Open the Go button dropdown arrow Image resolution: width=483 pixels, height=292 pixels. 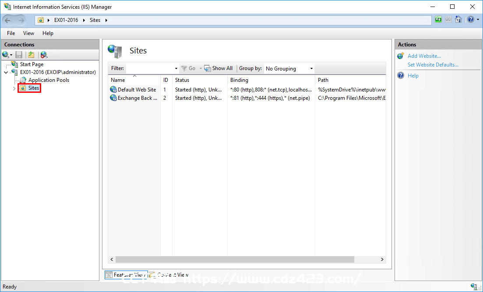pos(201,68)
